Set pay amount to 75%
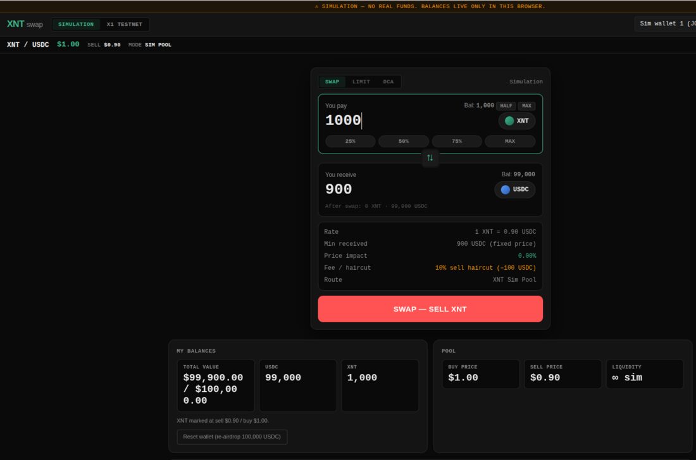 [457, 141]
